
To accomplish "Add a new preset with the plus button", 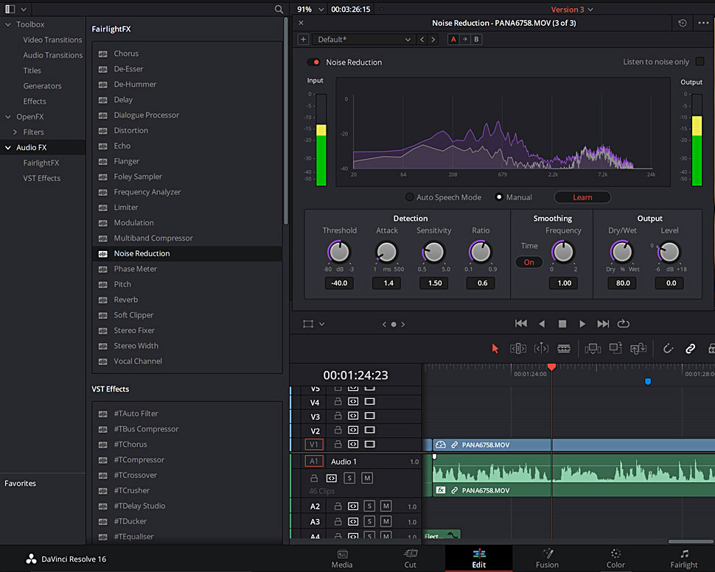I will [x=303, y=39].
